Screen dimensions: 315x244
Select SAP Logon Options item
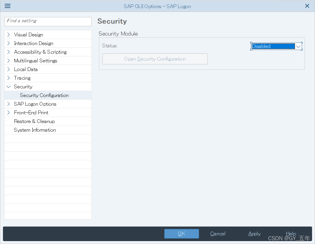[35, 104]
